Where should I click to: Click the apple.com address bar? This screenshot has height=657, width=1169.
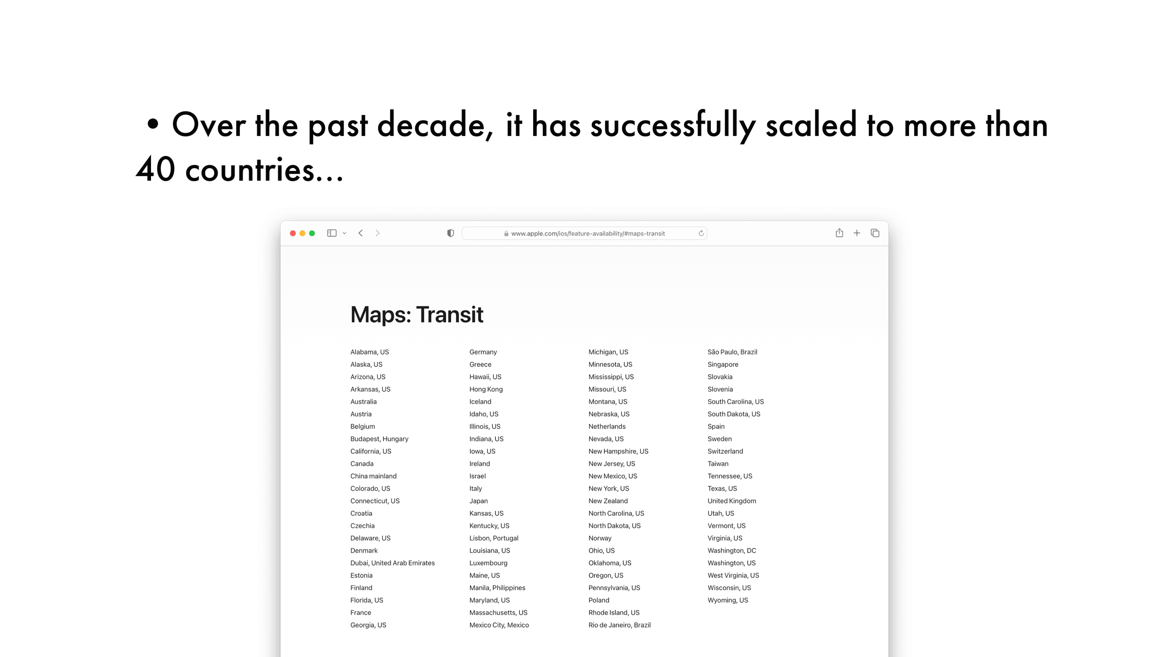tap(584, 233)
